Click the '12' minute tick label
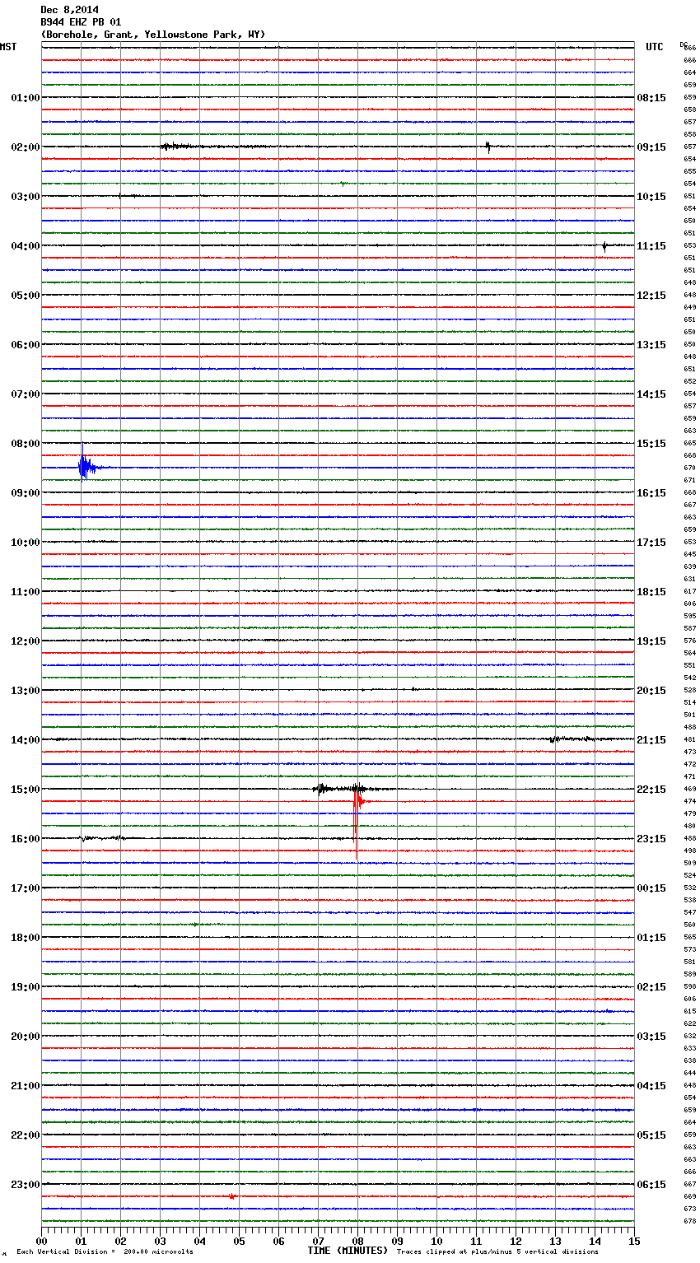Image resolution: width=700 pixels, height=1263 pixels. coord(516,1242)
